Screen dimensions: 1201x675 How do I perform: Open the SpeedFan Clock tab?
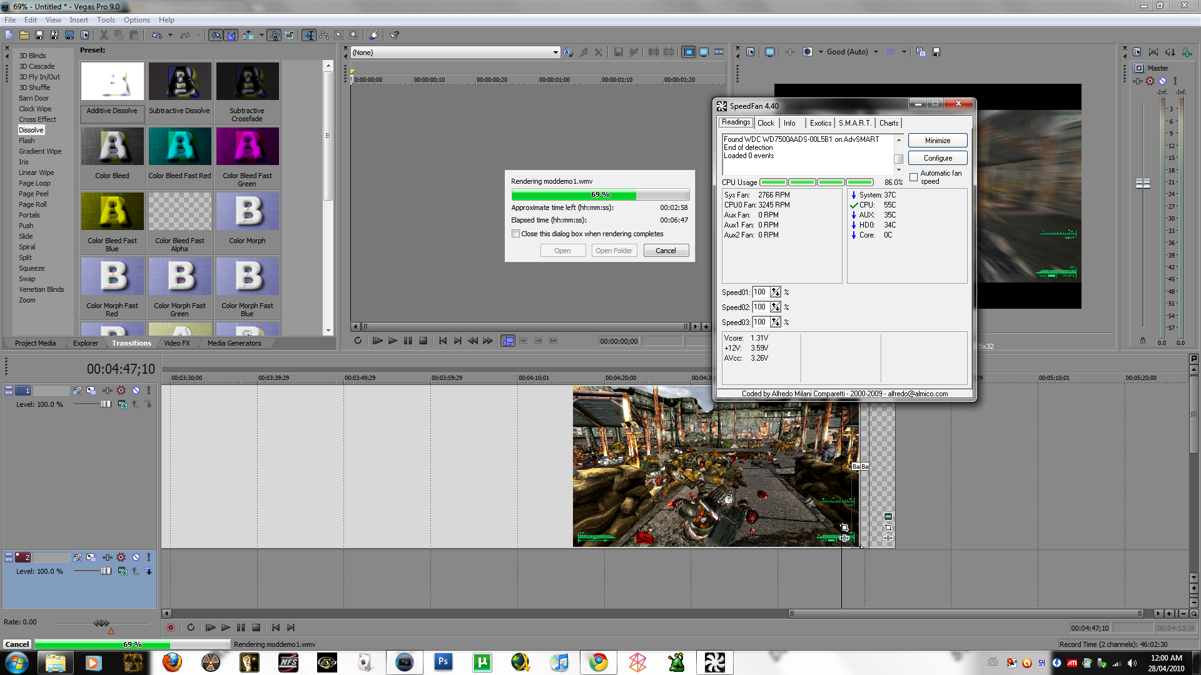(x=766, y=123)
